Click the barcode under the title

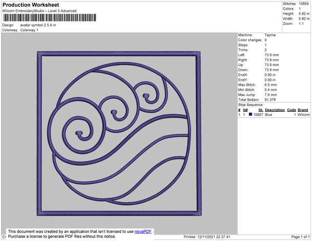point(49,18)
